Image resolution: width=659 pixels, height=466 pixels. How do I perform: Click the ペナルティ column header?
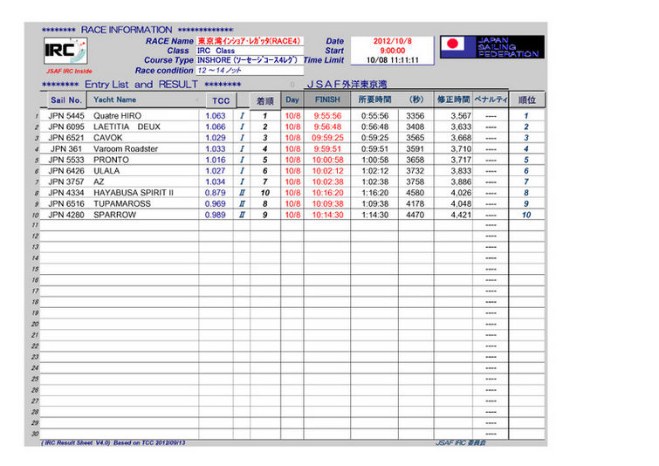[x=491, y=100]
